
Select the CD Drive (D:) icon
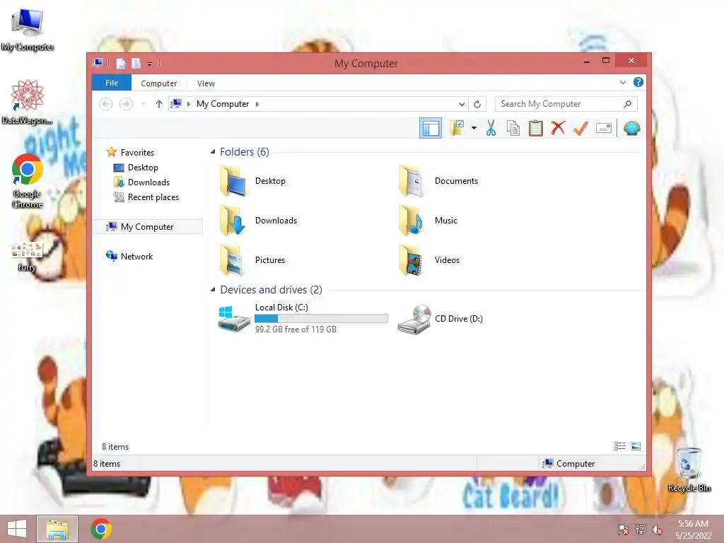coord(414,319)
